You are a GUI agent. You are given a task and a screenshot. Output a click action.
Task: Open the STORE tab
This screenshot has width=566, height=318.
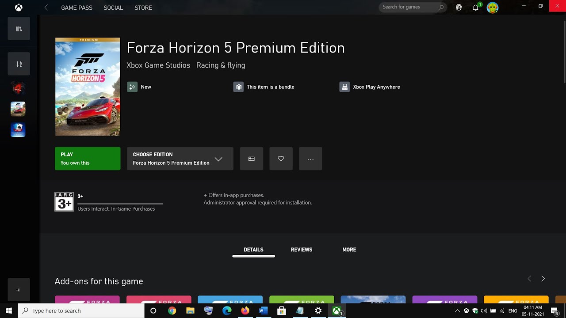tap(143, 8)
